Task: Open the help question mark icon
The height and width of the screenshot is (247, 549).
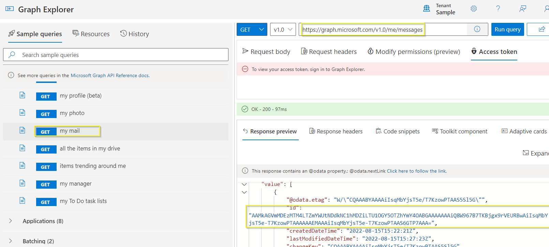Action: [498, 9]
